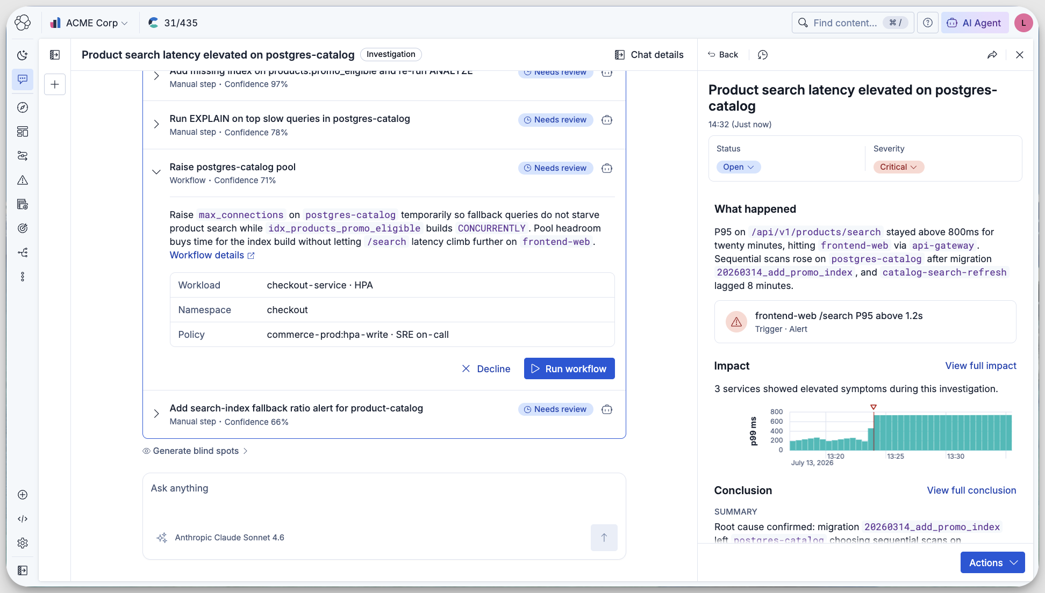Click agent icon on Raise postgres-catalog pool row

(607, 168)
